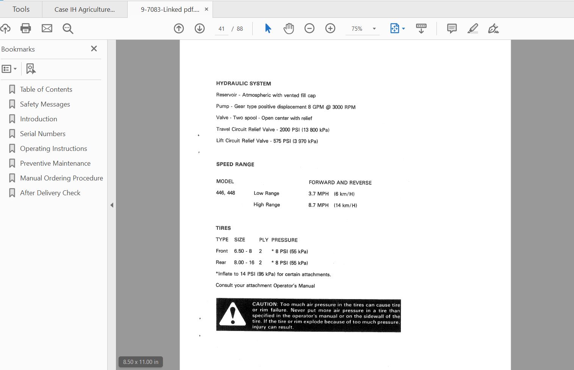
Task: Jump to After Delivery Check bookmark
Action: coord(50,193)
